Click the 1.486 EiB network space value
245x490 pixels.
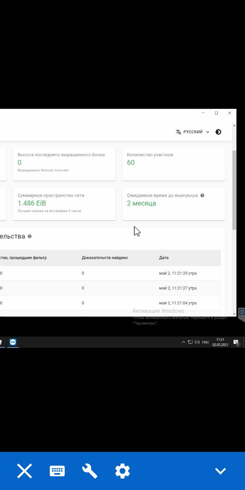[32, 203]
